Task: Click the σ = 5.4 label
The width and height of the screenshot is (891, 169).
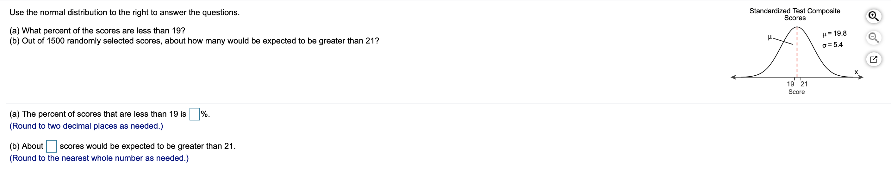Action: (x=832, y=45)
